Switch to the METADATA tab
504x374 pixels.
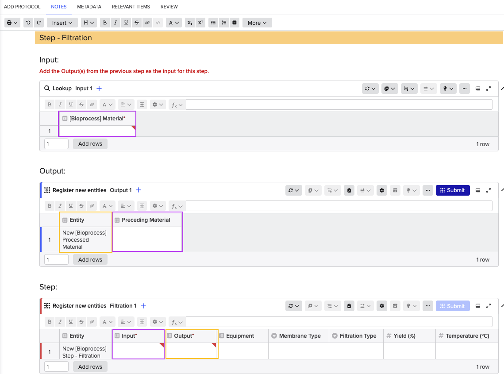click(89, 7)
